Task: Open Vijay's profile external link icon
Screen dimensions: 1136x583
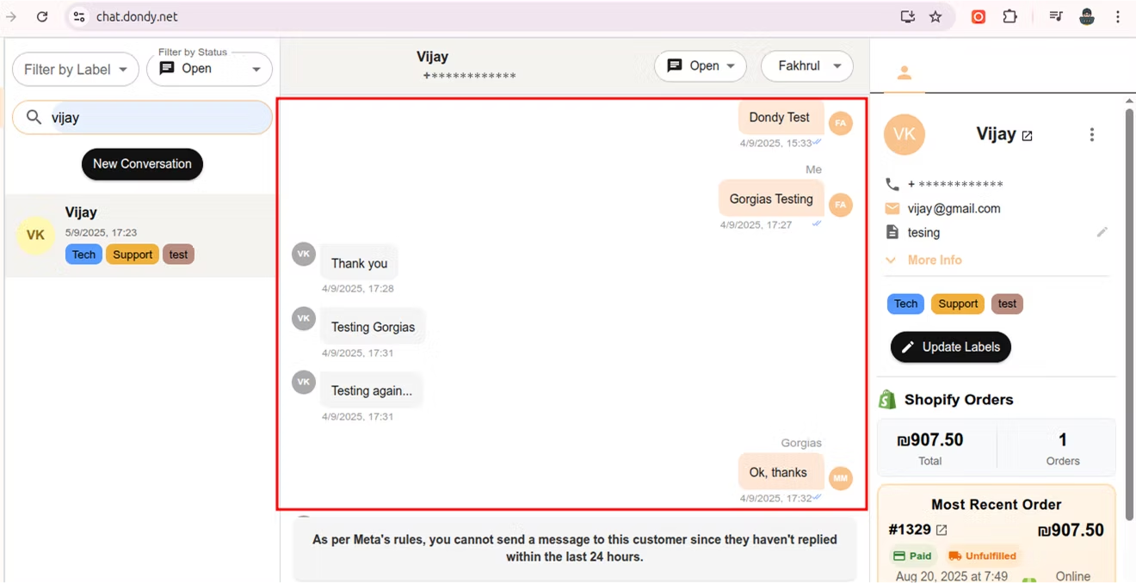Action: pos(1027,136)
